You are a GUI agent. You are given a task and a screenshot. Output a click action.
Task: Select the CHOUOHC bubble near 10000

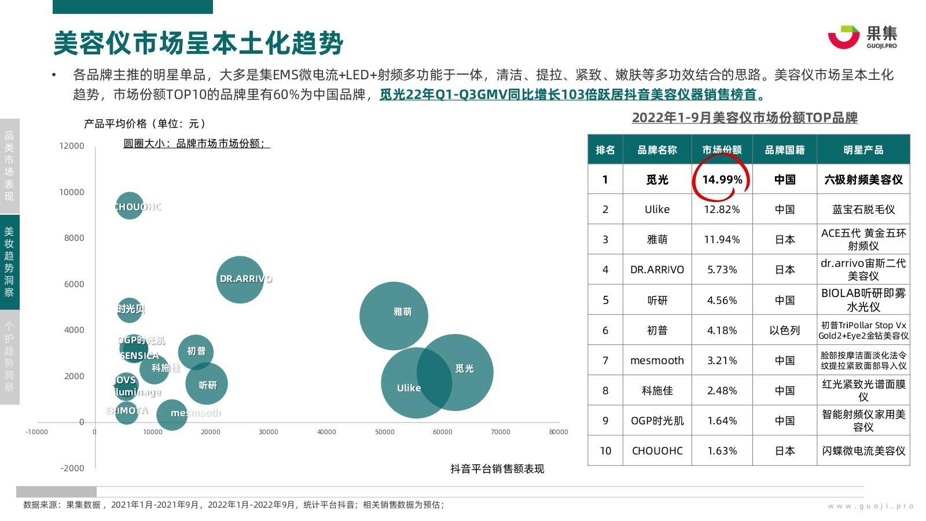[x=130, y=206]
